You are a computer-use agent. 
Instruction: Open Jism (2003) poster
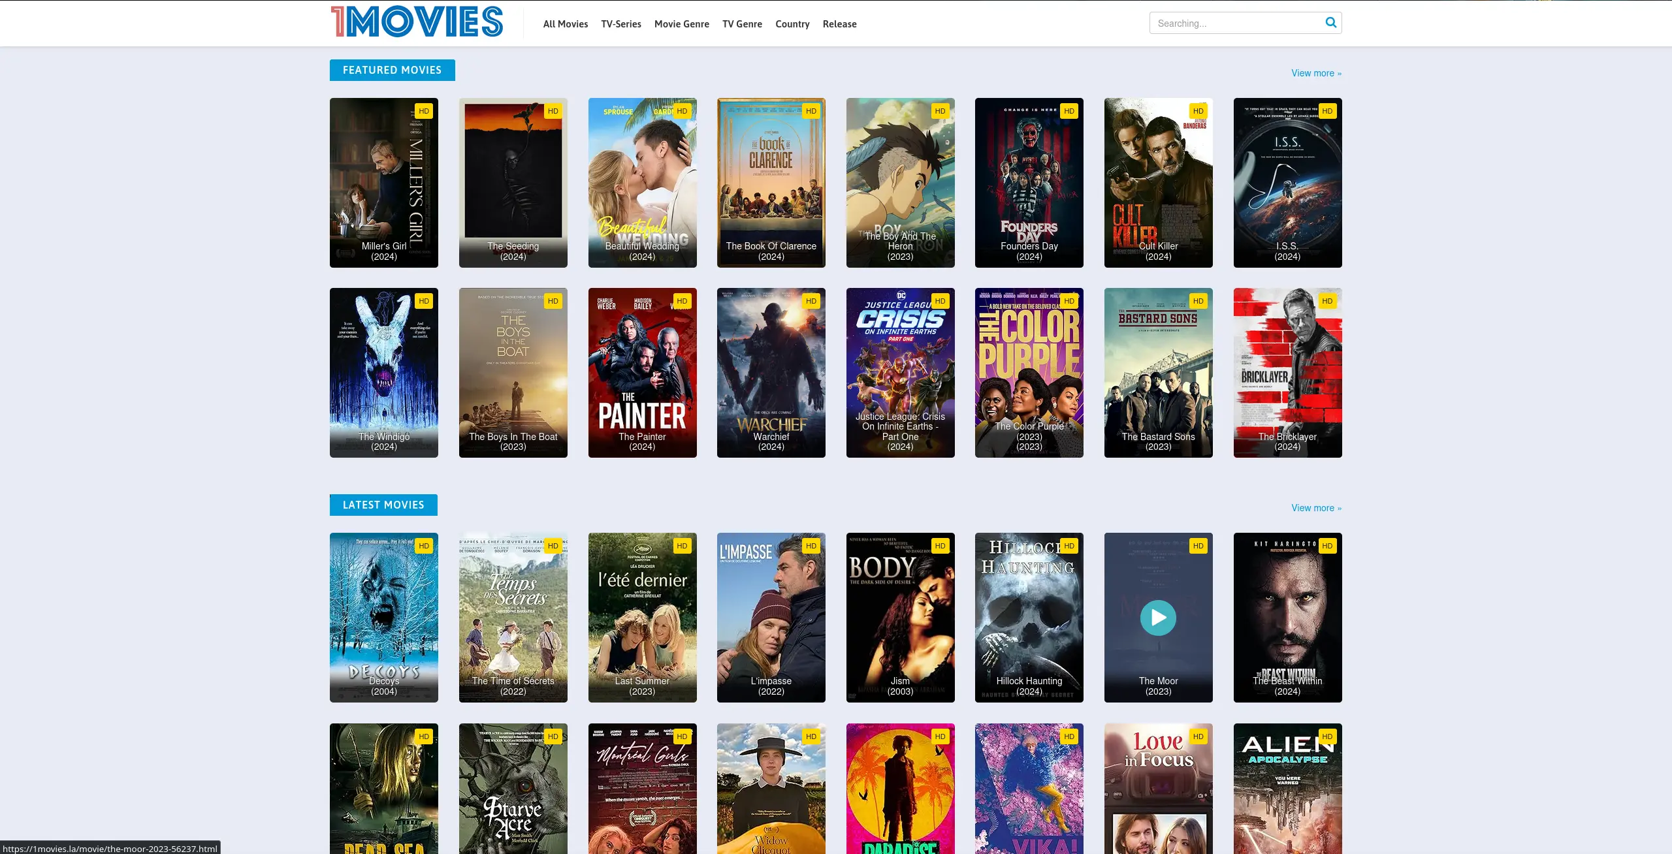tap(901, 618)
